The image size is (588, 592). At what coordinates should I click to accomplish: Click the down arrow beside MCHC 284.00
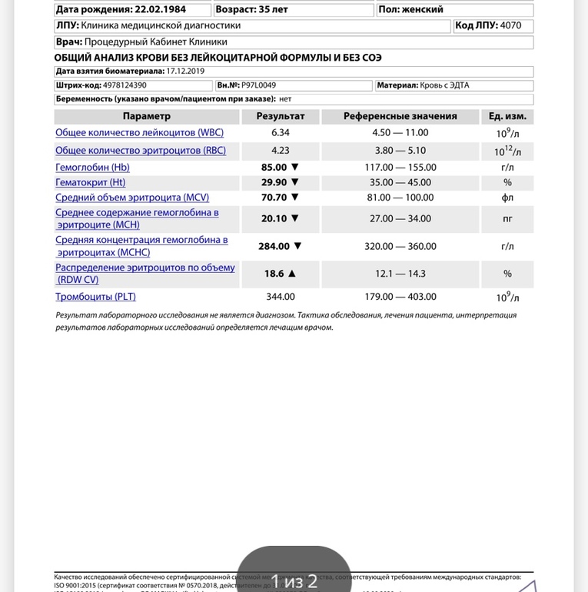pos(298,247)
